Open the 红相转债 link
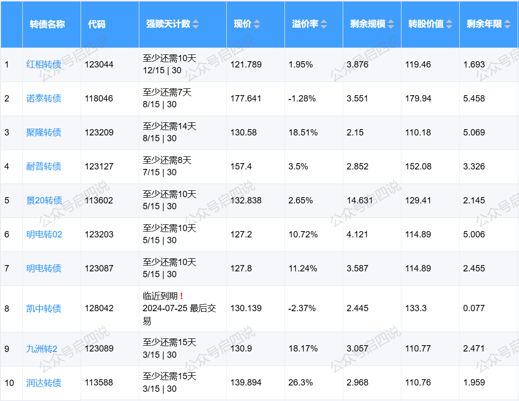This screenshot has width=519, height=401. tap(44, 65)
